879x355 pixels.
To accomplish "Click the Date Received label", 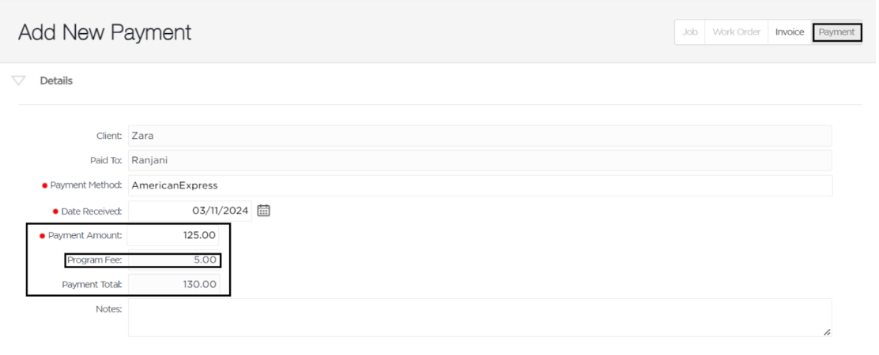I will tap(92, 211).
